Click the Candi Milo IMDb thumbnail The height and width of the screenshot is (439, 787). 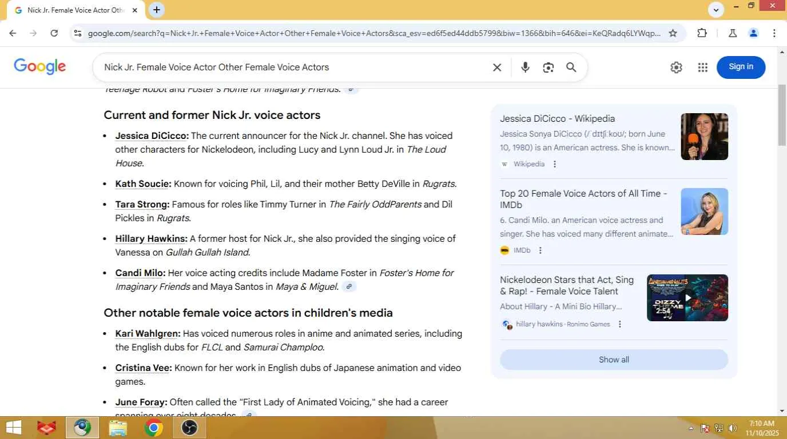tap(704, 211)
